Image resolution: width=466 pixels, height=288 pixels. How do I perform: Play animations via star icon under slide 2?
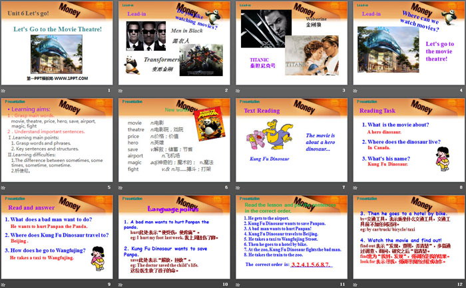[120, 91]
